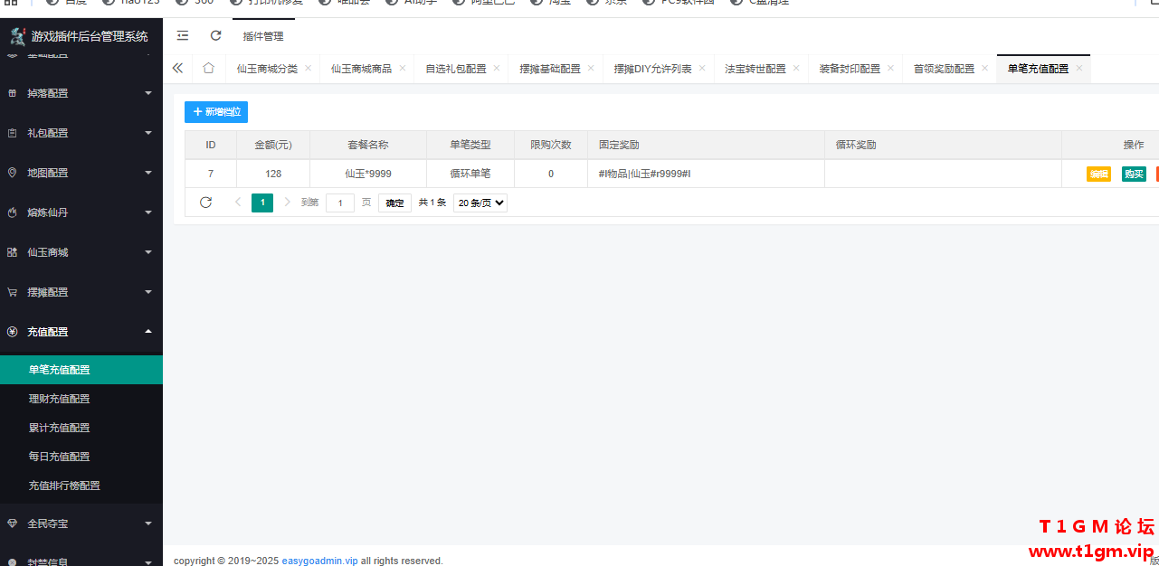Close the 法宝转世配置 tab
The image size is (1159, 566).
pyautogui.click(x=796, y=68)
